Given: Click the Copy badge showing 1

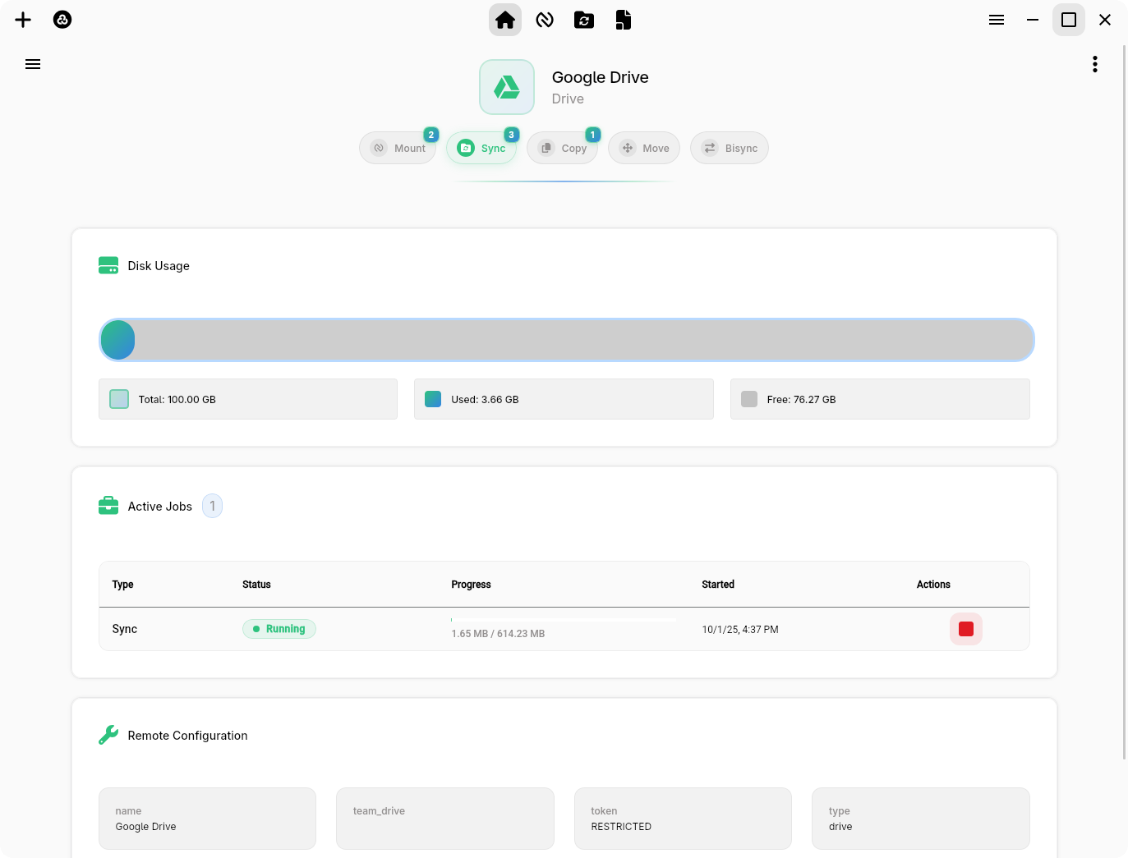Looking at the screenshot, I should tap(593, 135).
